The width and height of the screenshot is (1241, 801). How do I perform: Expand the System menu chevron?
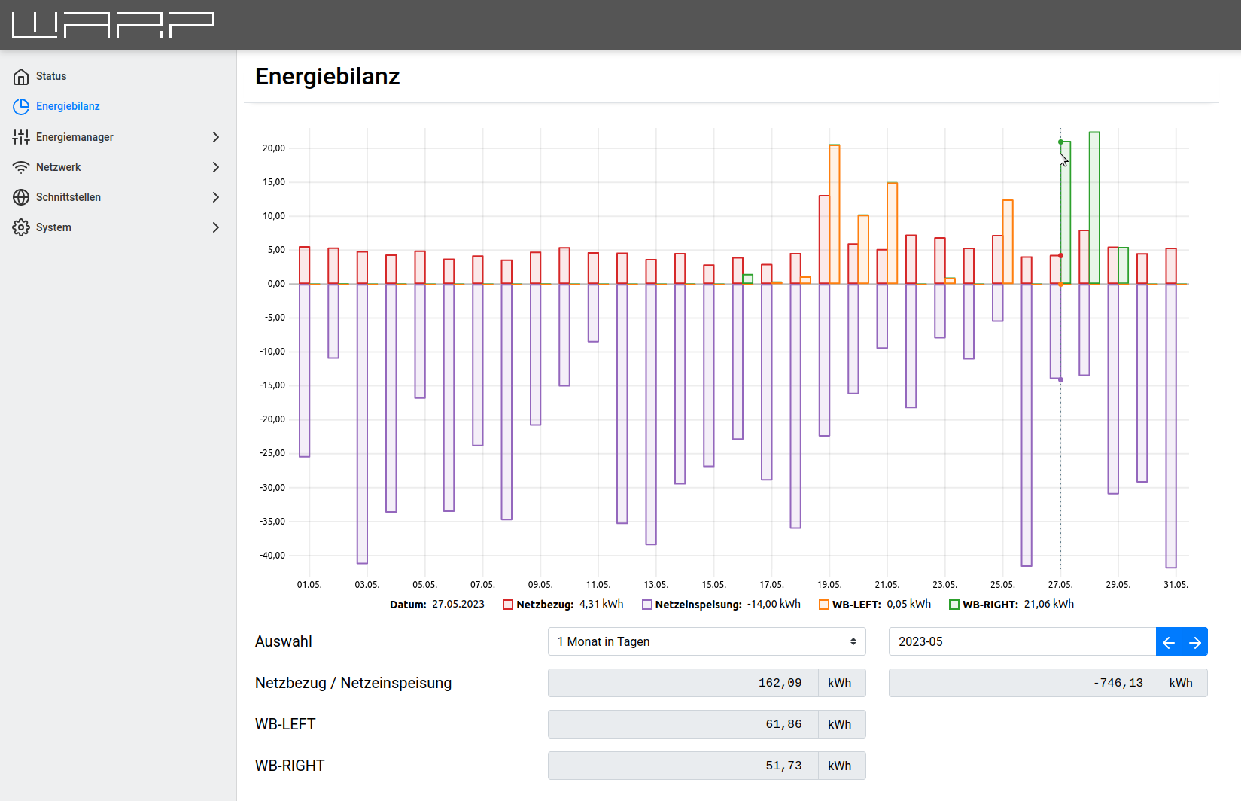[x=216, y=227]
